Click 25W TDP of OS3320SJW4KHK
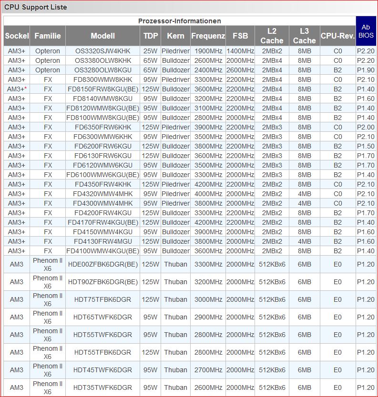 [x=150, y=51]
